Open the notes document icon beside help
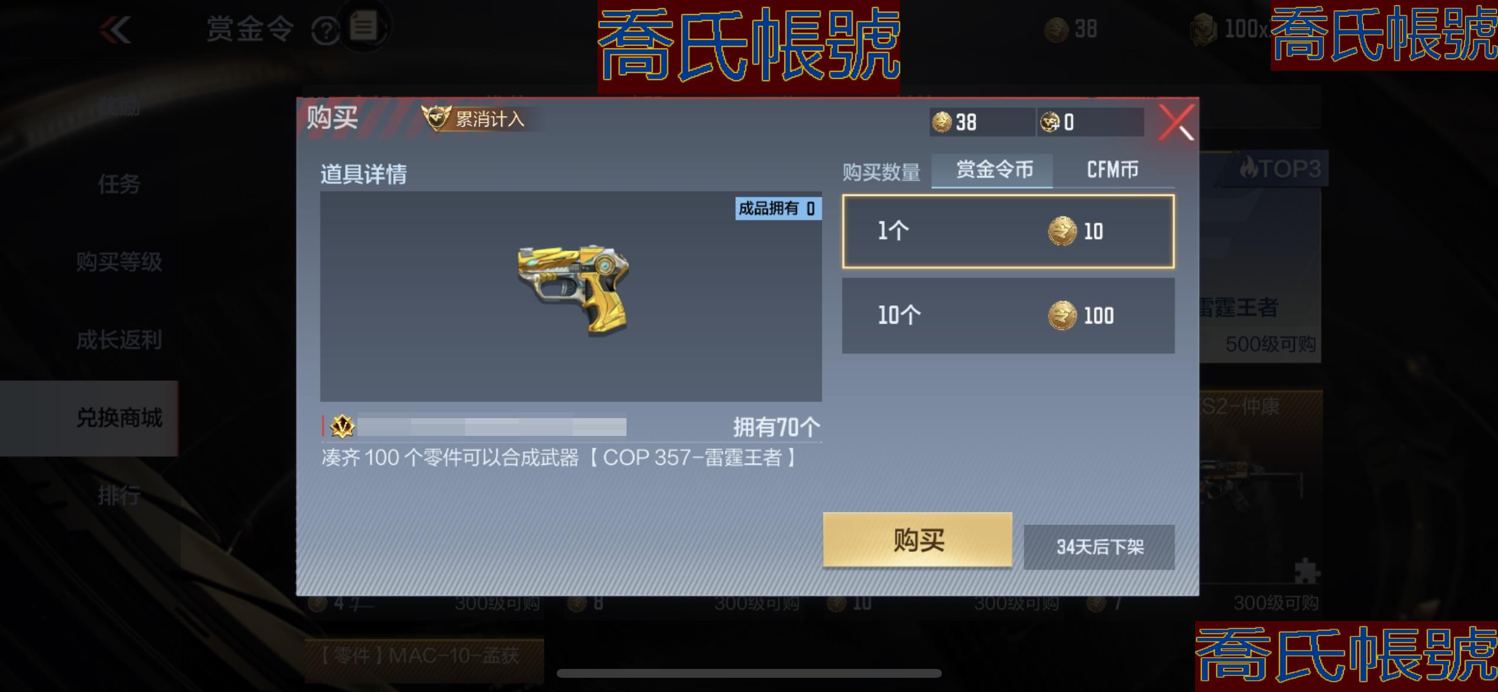The width and height of the screenshot is (1498, 692). [363, 27]
